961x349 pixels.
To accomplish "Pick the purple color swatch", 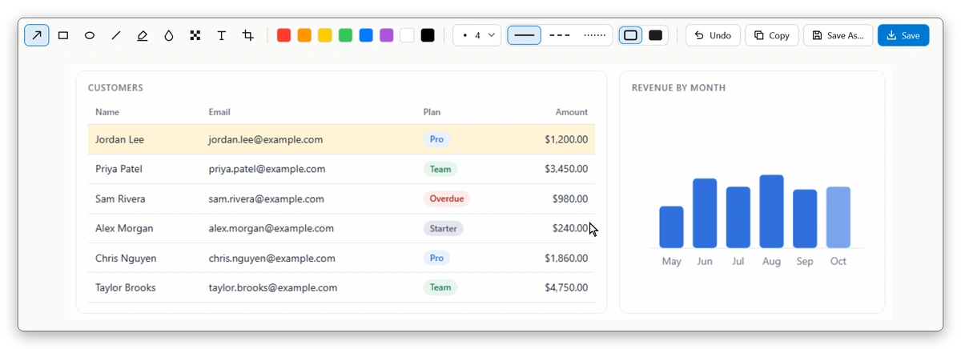I will click(x=387, y=35).
